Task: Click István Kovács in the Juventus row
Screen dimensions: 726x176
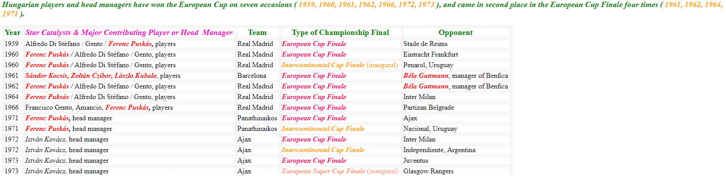Action: 46,161
